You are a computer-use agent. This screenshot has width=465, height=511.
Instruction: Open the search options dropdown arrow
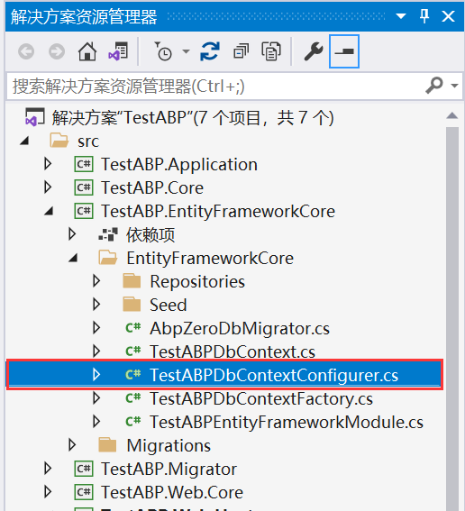tap(454, 86)
